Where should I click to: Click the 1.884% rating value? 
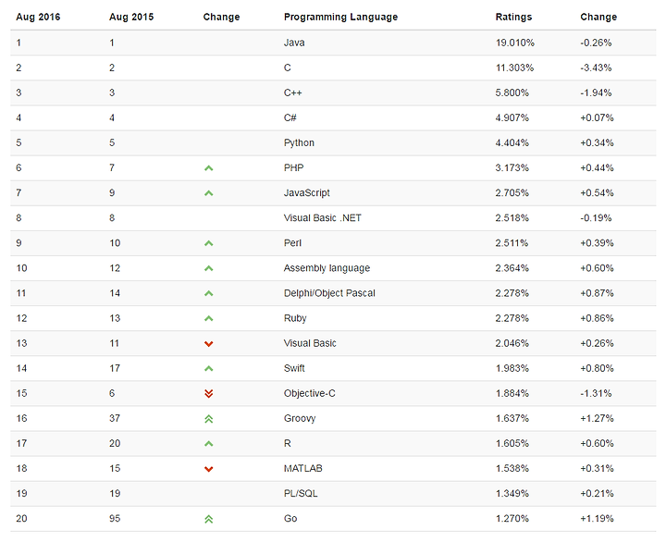pos(512,394)
